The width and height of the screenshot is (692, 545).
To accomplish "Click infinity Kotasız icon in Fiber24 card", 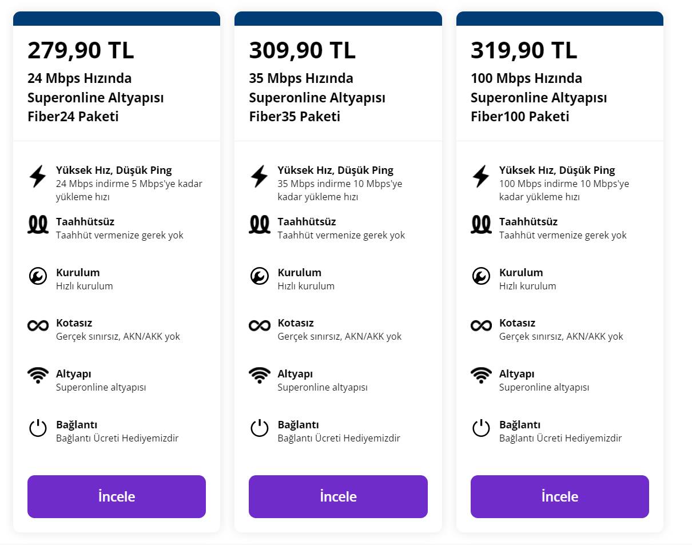I will pos(38,325).
